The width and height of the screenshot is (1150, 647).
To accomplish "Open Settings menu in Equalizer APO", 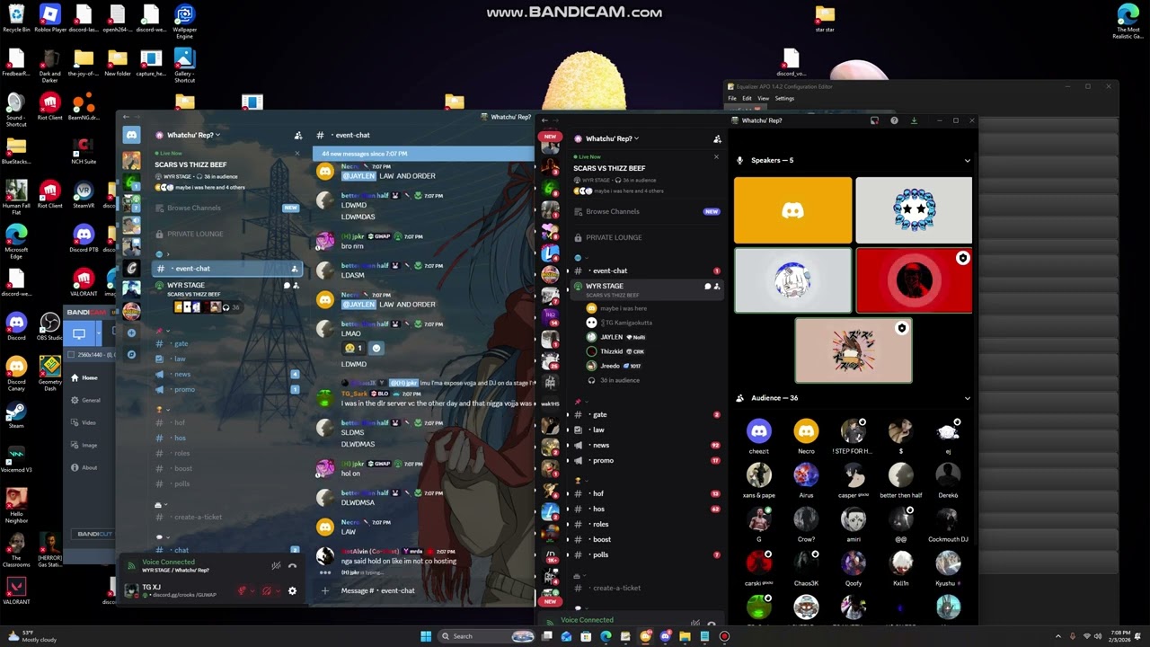I will click(x=784, y=99).
